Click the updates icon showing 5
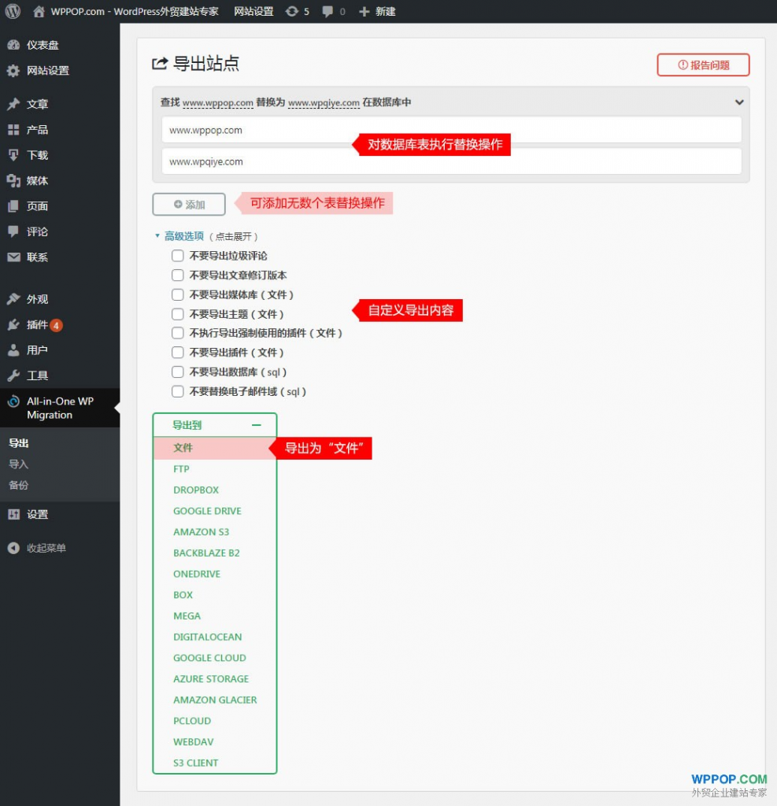 pos(293,12)
